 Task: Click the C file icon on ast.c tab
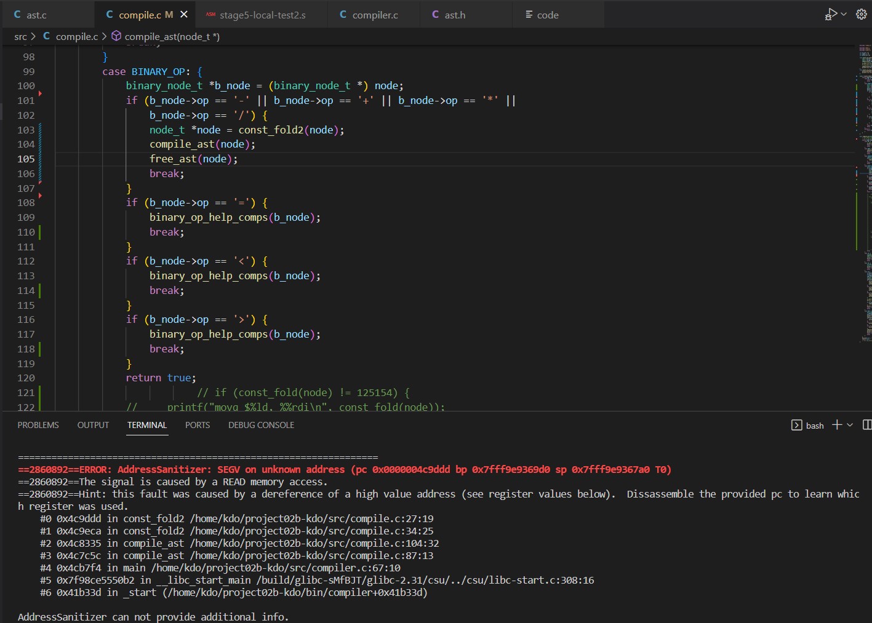point(17,15)
